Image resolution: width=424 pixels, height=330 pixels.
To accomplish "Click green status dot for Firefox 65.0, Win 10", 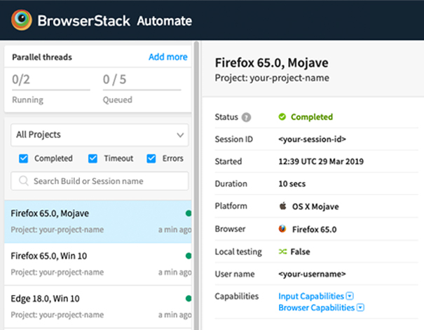I will tap(189, 256).
